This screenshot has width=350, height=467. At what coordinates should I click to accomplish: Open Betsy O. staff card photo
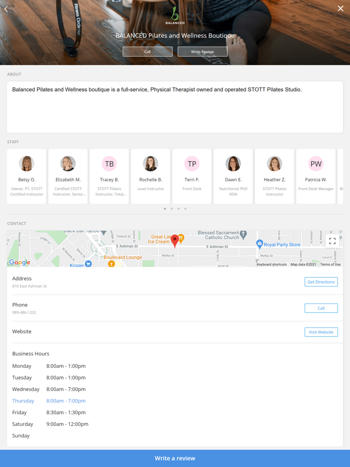click(x=26, y=163)
